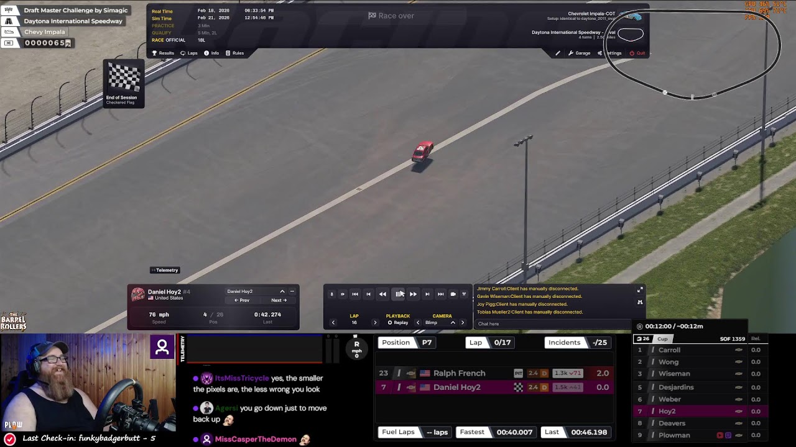Toggle the replay microphone button
The height and width of the screenshot is (447, 796).
click(331, 294)
